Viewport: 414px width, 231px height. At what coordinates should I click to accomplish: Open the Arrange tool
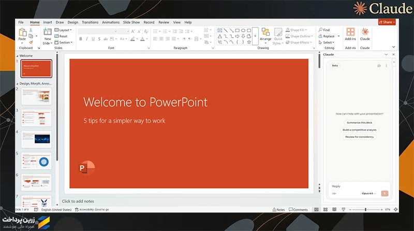[265, 36]
